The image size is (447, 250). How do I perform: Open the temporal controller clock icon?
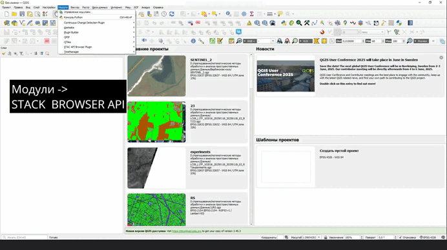pyautogui.click(x=164, y=14)
